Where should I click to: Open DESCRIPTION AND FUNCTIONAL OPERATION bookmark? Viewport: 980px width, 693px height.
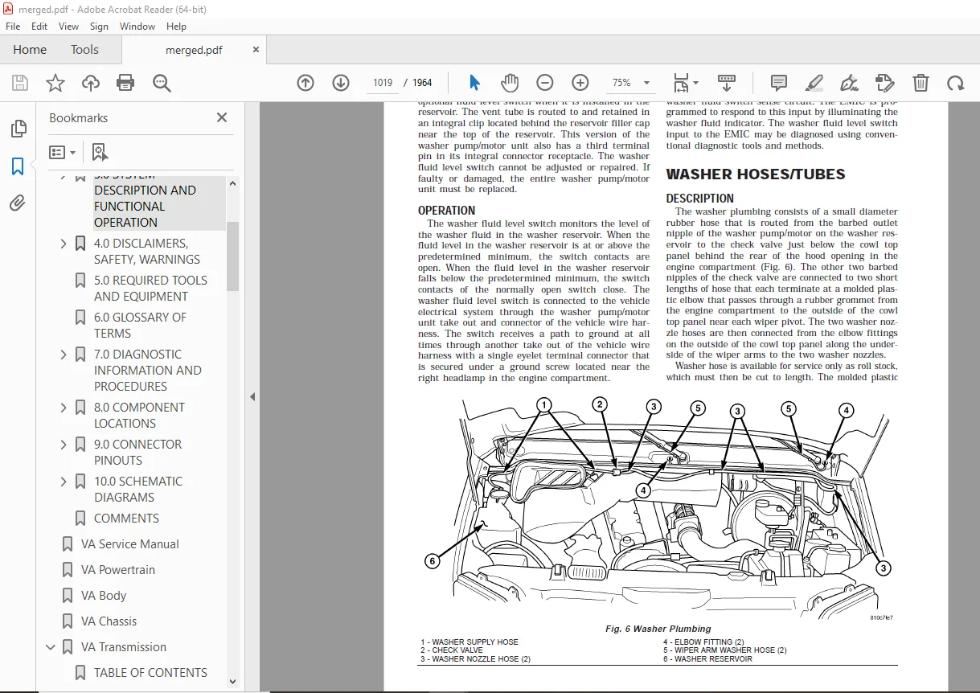tap(145, 207)
